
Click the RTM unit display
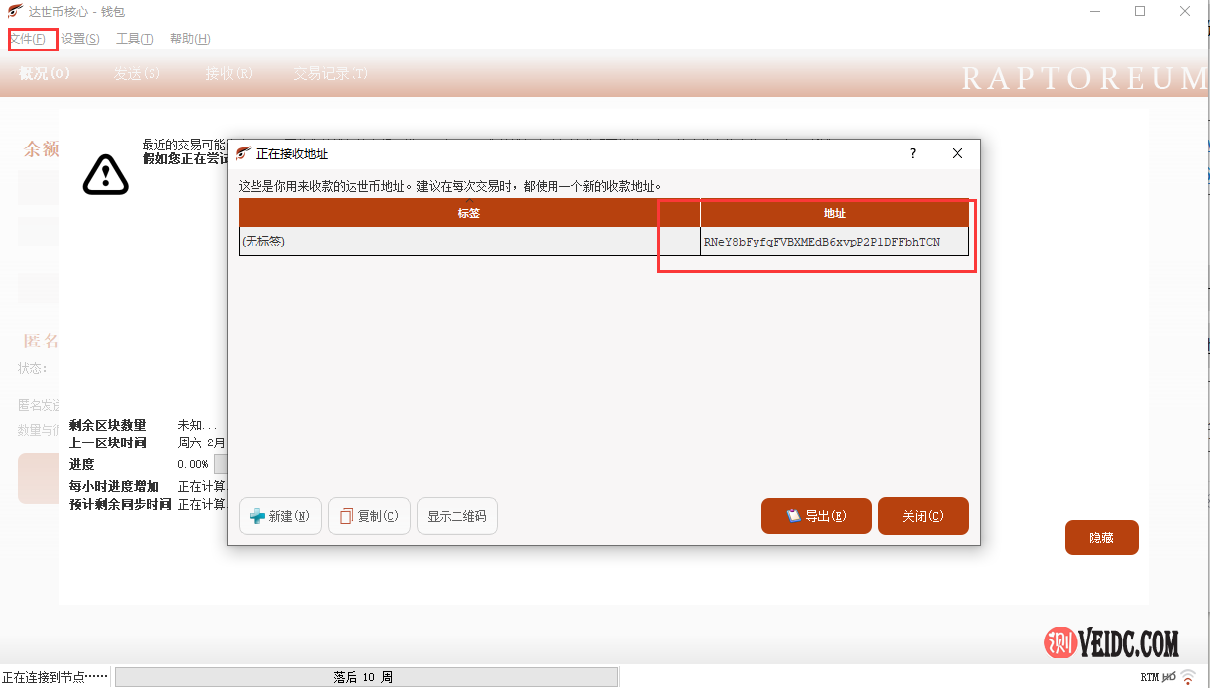point(1149,677)
